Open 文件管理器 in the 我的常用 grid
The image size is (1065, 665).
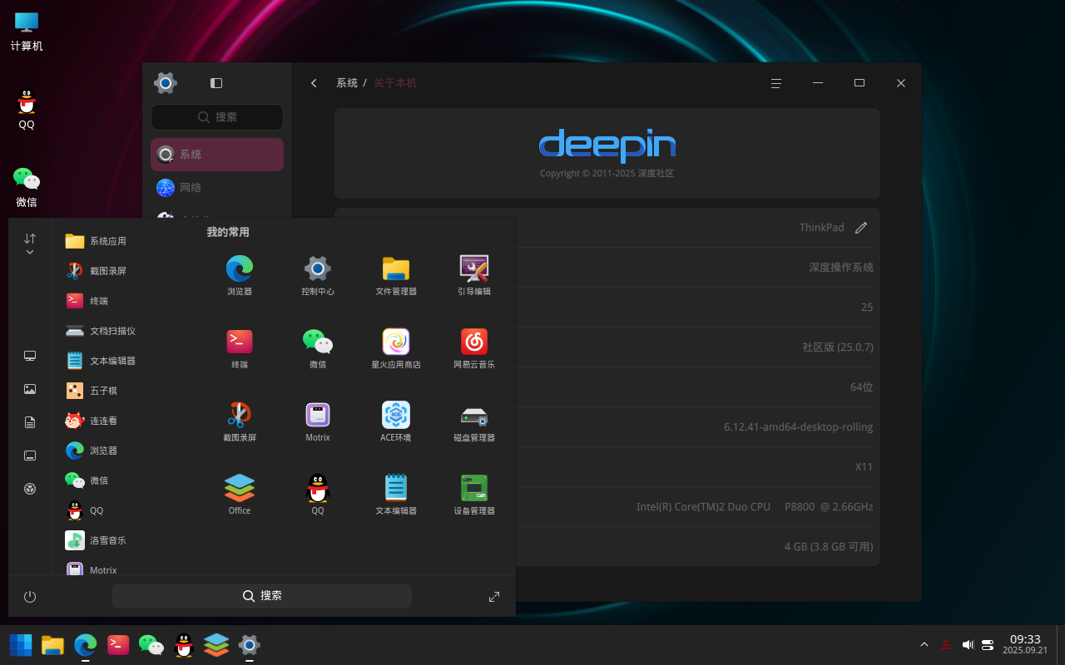(396, 275)
